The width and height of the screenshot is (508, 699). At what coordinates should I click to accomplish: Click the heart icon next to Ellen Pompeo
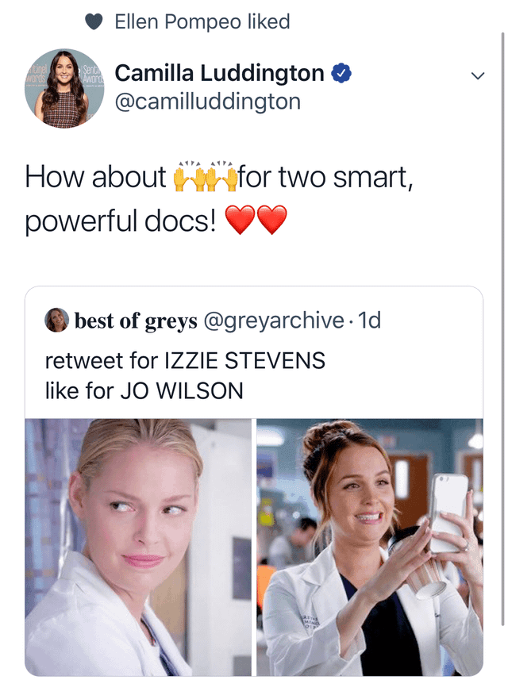click(x=93, y=22)
